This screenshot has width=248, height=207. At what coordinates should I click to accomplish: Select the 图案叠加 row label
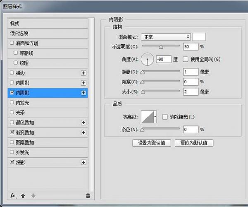click(25, 142)
